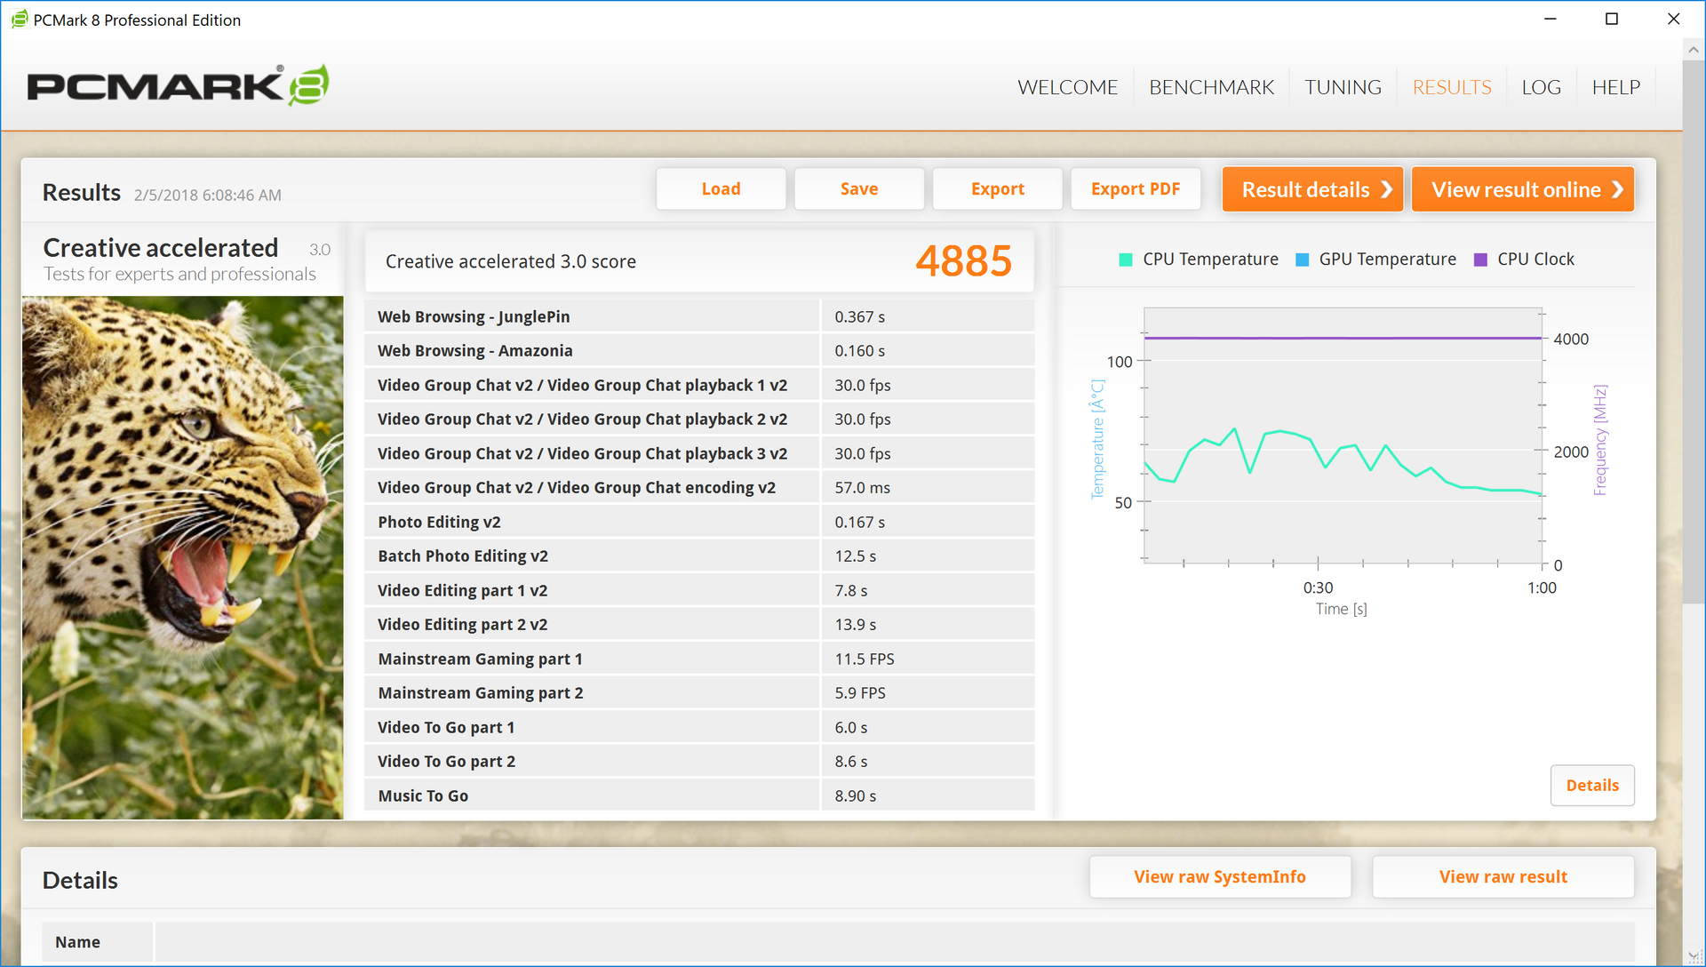Click the Export PDF button
This screenshot has width=1706, height=967.
(1135, 189)
